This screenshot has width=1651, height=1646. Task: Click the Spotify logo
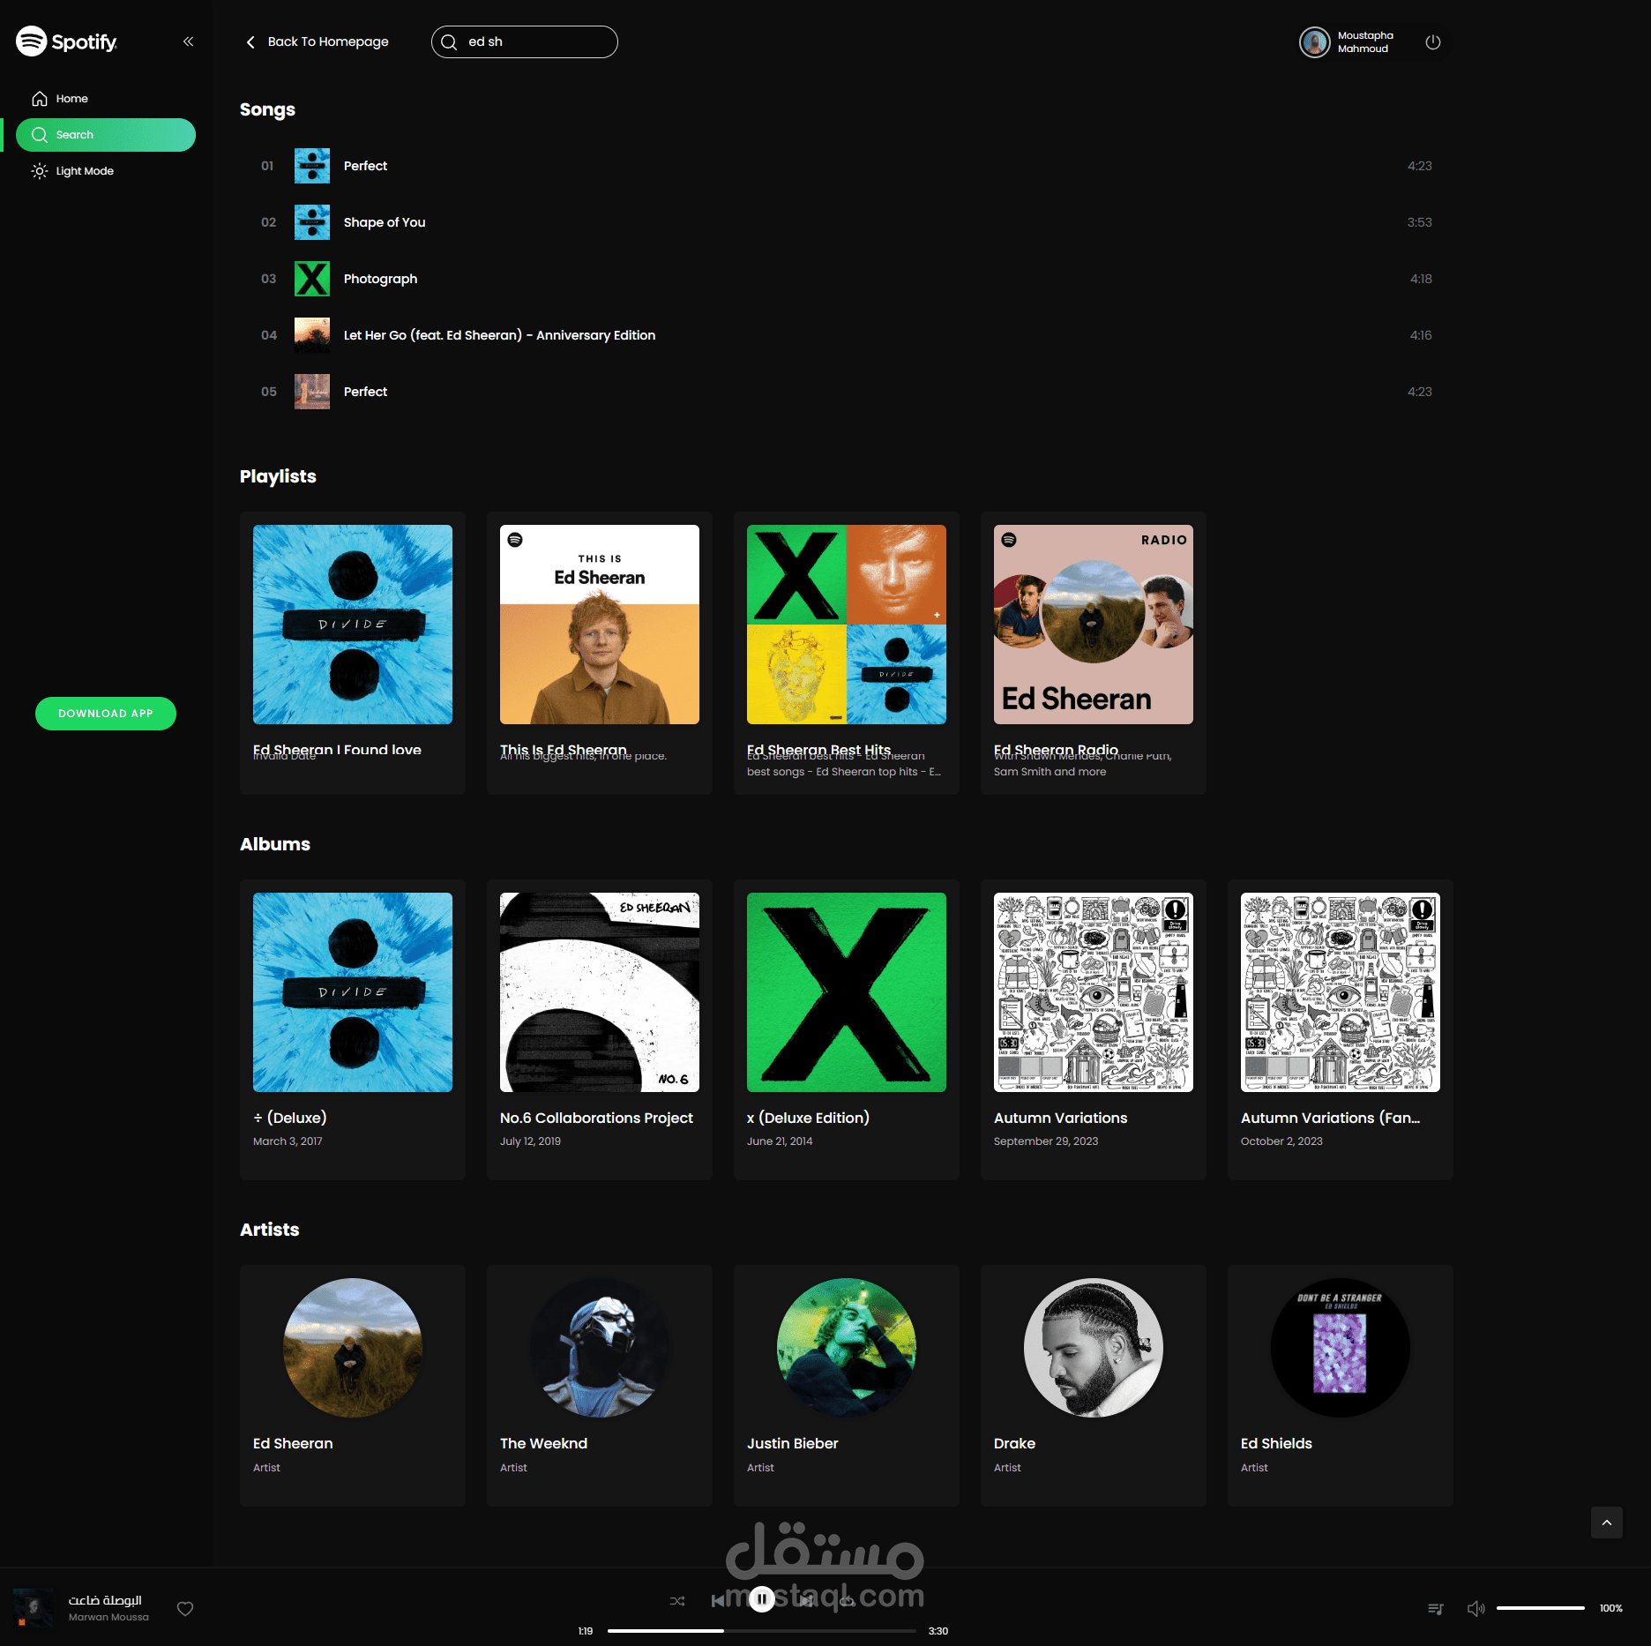[x=66, y=41]
